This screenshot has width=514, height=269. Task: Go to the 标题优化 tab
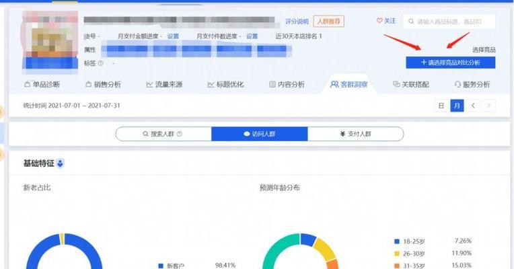point(225,85)
